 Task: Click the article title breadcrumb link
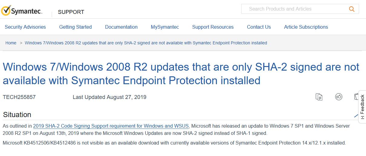coord(146,43)
